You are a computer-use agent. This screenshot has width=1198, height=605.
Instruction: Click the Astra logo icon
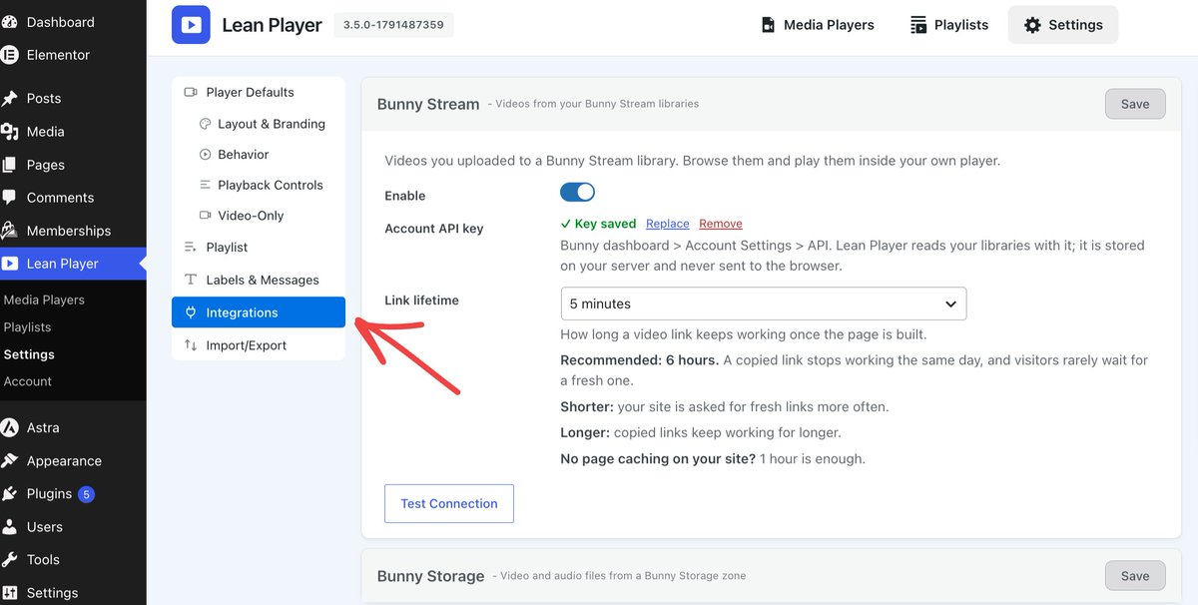(x=10, y=427)
